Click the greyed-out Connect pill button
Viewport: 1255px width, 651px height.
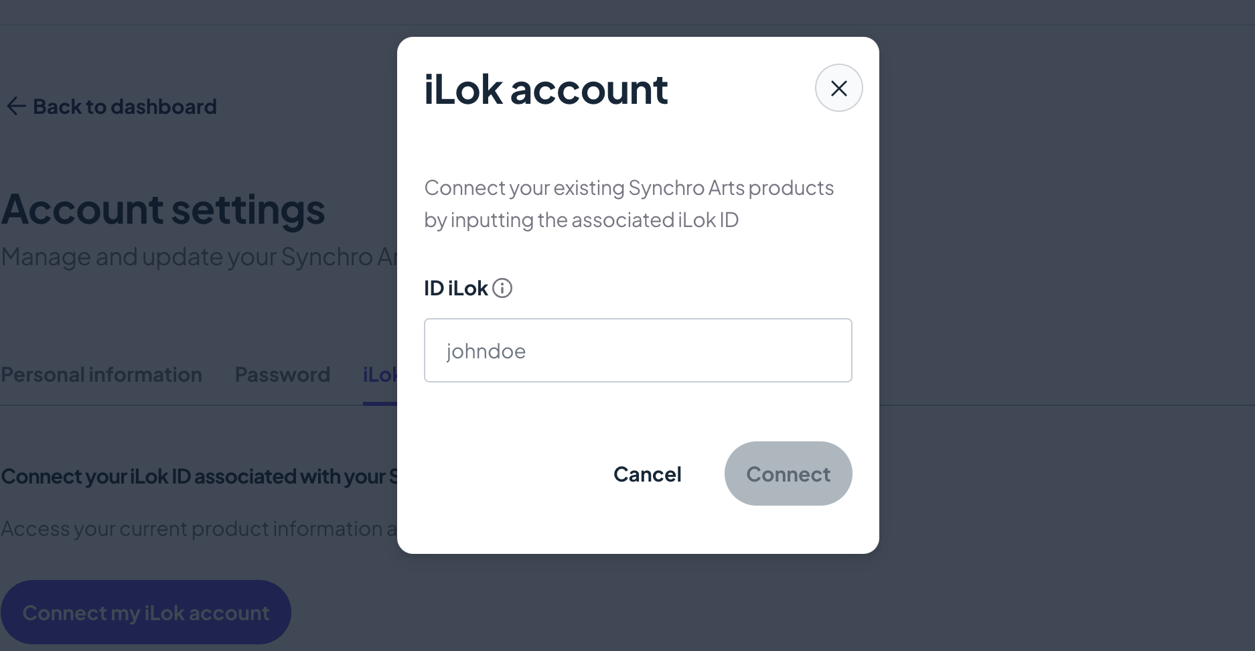pos(788,474)
